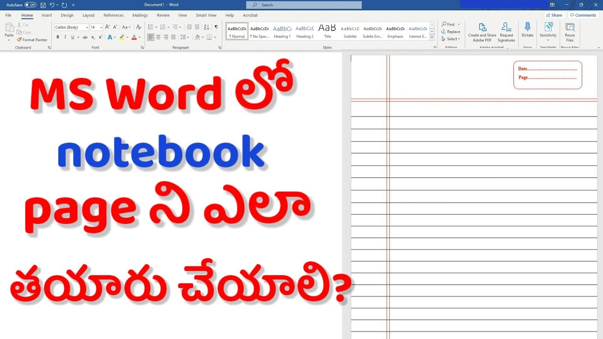Apply yellow text highlight color
Screen dimensions: 603x339
click(x=122, y=37)
